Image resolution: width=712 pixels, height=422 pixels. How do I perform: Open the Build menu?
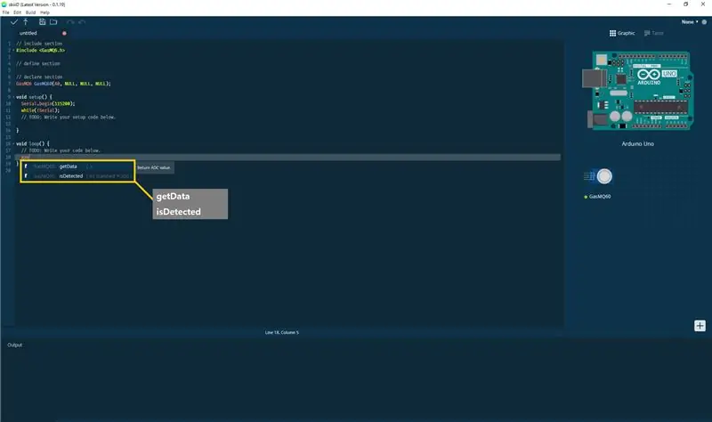click(30, 12)
